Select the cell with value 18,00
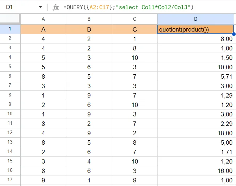 [x=196, y=133]
